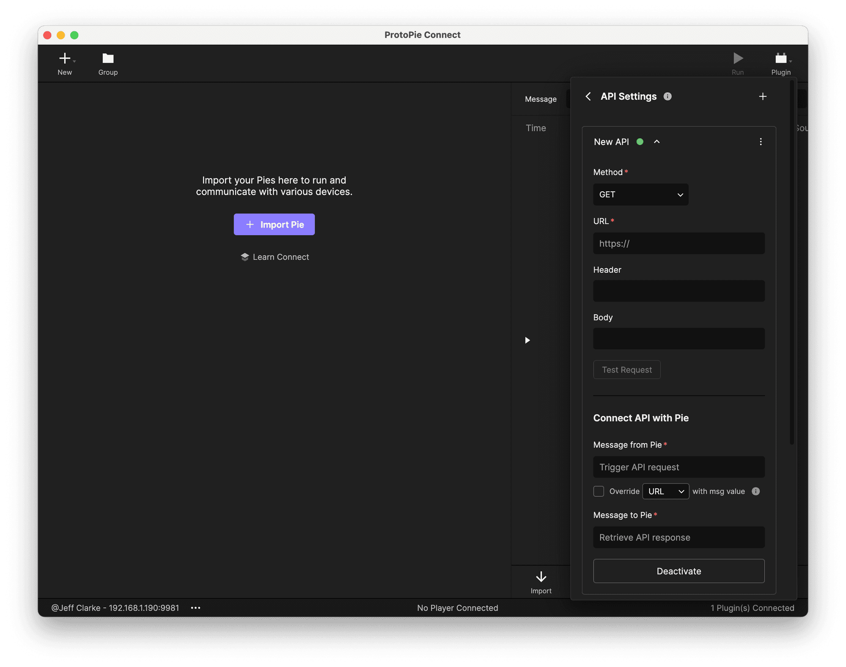The height and width of the screenshot is (667, 846).
Task: Open New API more options menu
Action: click(761, 142)
